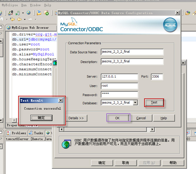Click the db.minimumConnect line in editor

32,74
